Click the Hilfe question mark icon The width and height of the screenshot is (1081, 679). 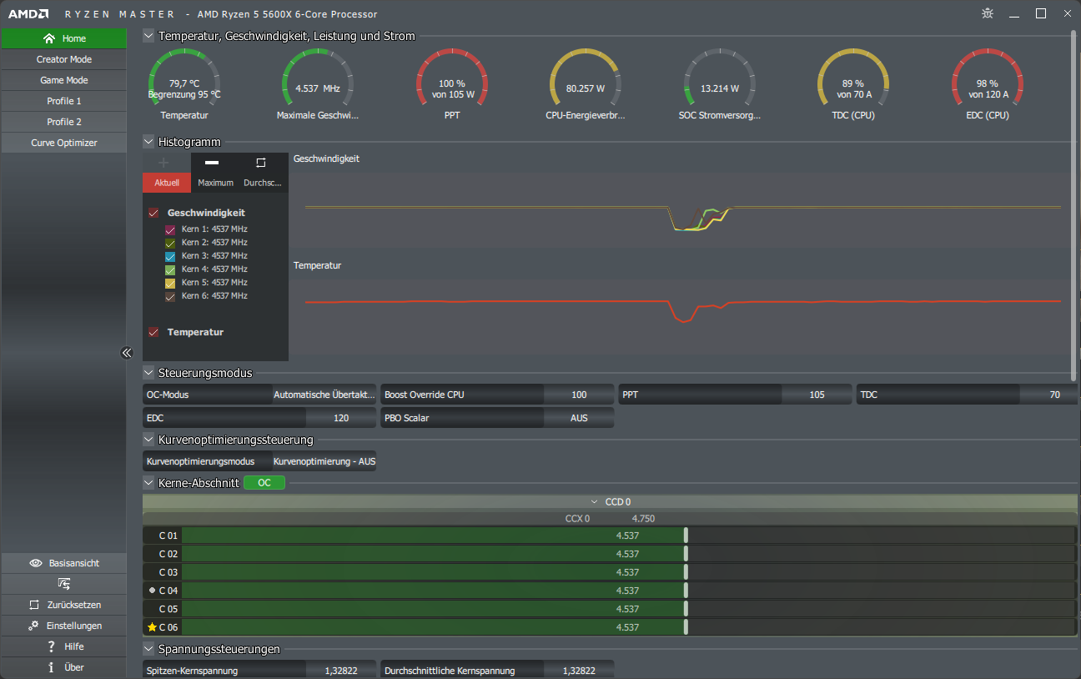51,646
